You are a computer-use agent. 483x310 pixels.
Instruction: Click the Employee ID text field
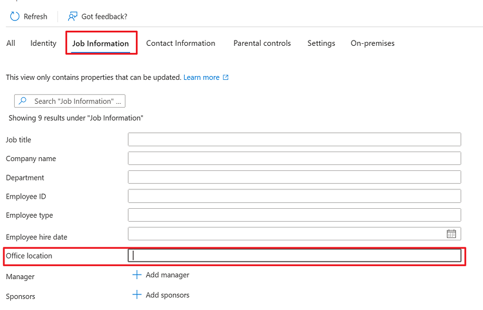pos(294,196)
